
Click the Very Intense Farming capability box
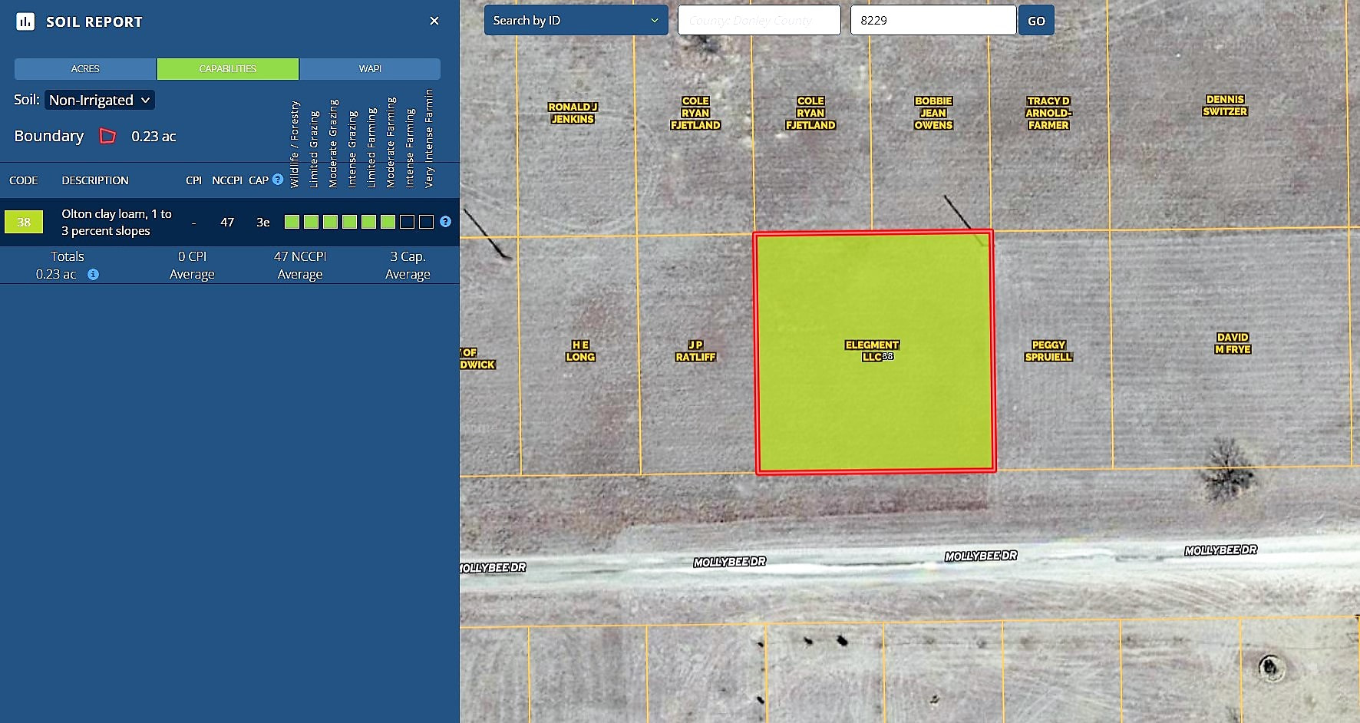426,222
